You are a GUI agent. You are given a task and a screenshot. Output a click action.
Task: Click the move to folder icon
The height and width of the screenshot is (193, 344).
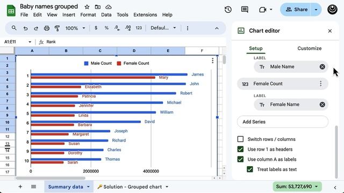[98, 7]
